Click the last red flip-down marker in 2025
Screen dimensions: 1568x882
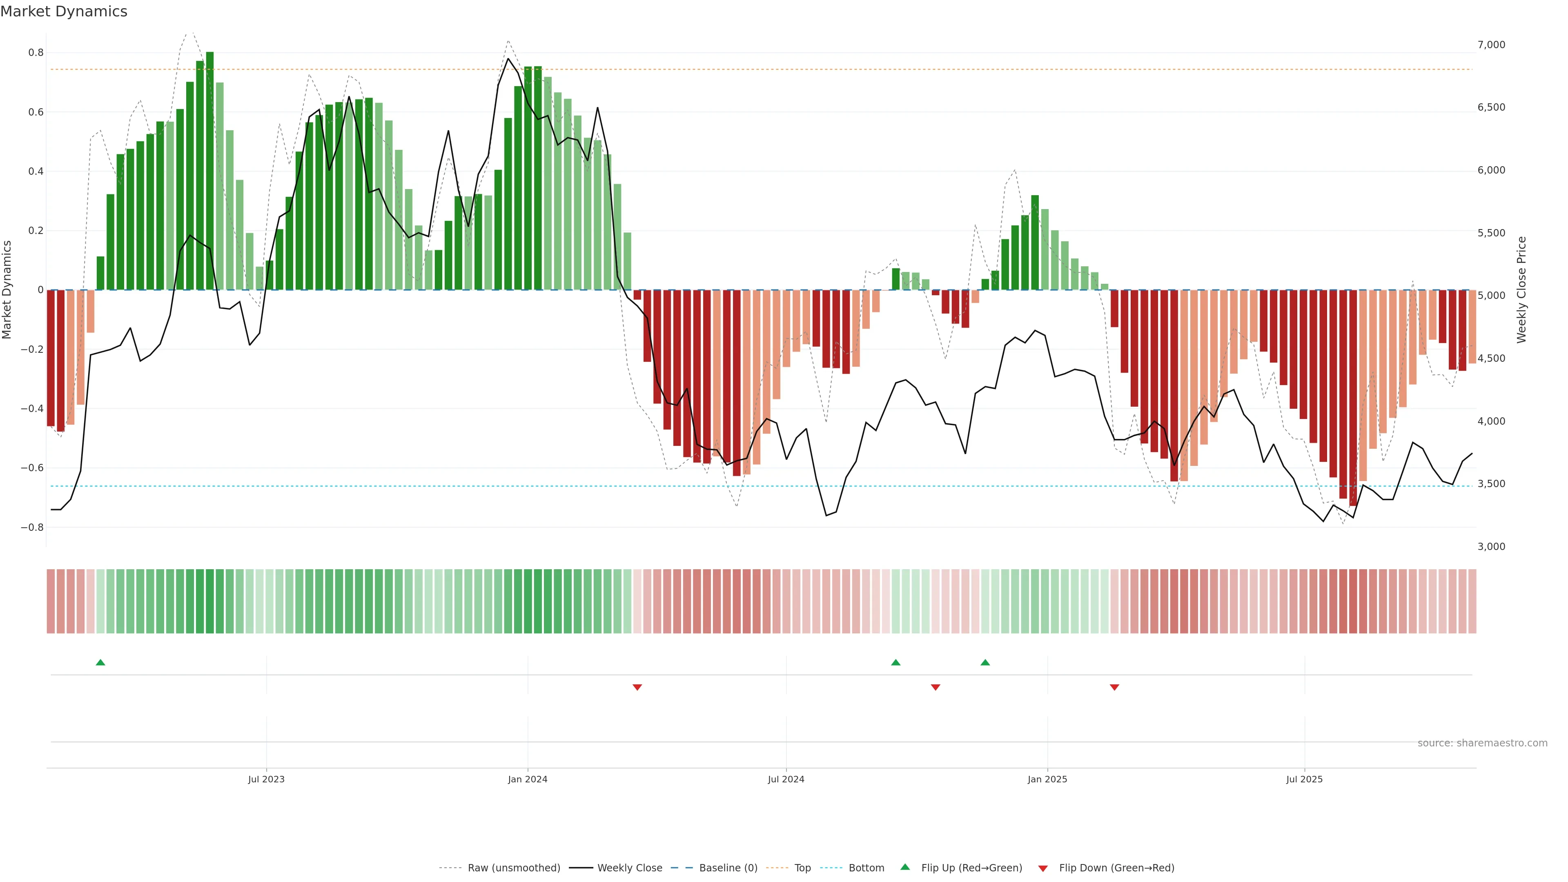pos(1114,687)
